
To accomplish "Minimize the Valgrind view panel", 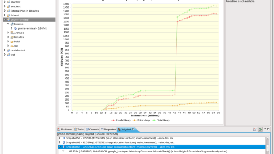I will pos(265,129).
